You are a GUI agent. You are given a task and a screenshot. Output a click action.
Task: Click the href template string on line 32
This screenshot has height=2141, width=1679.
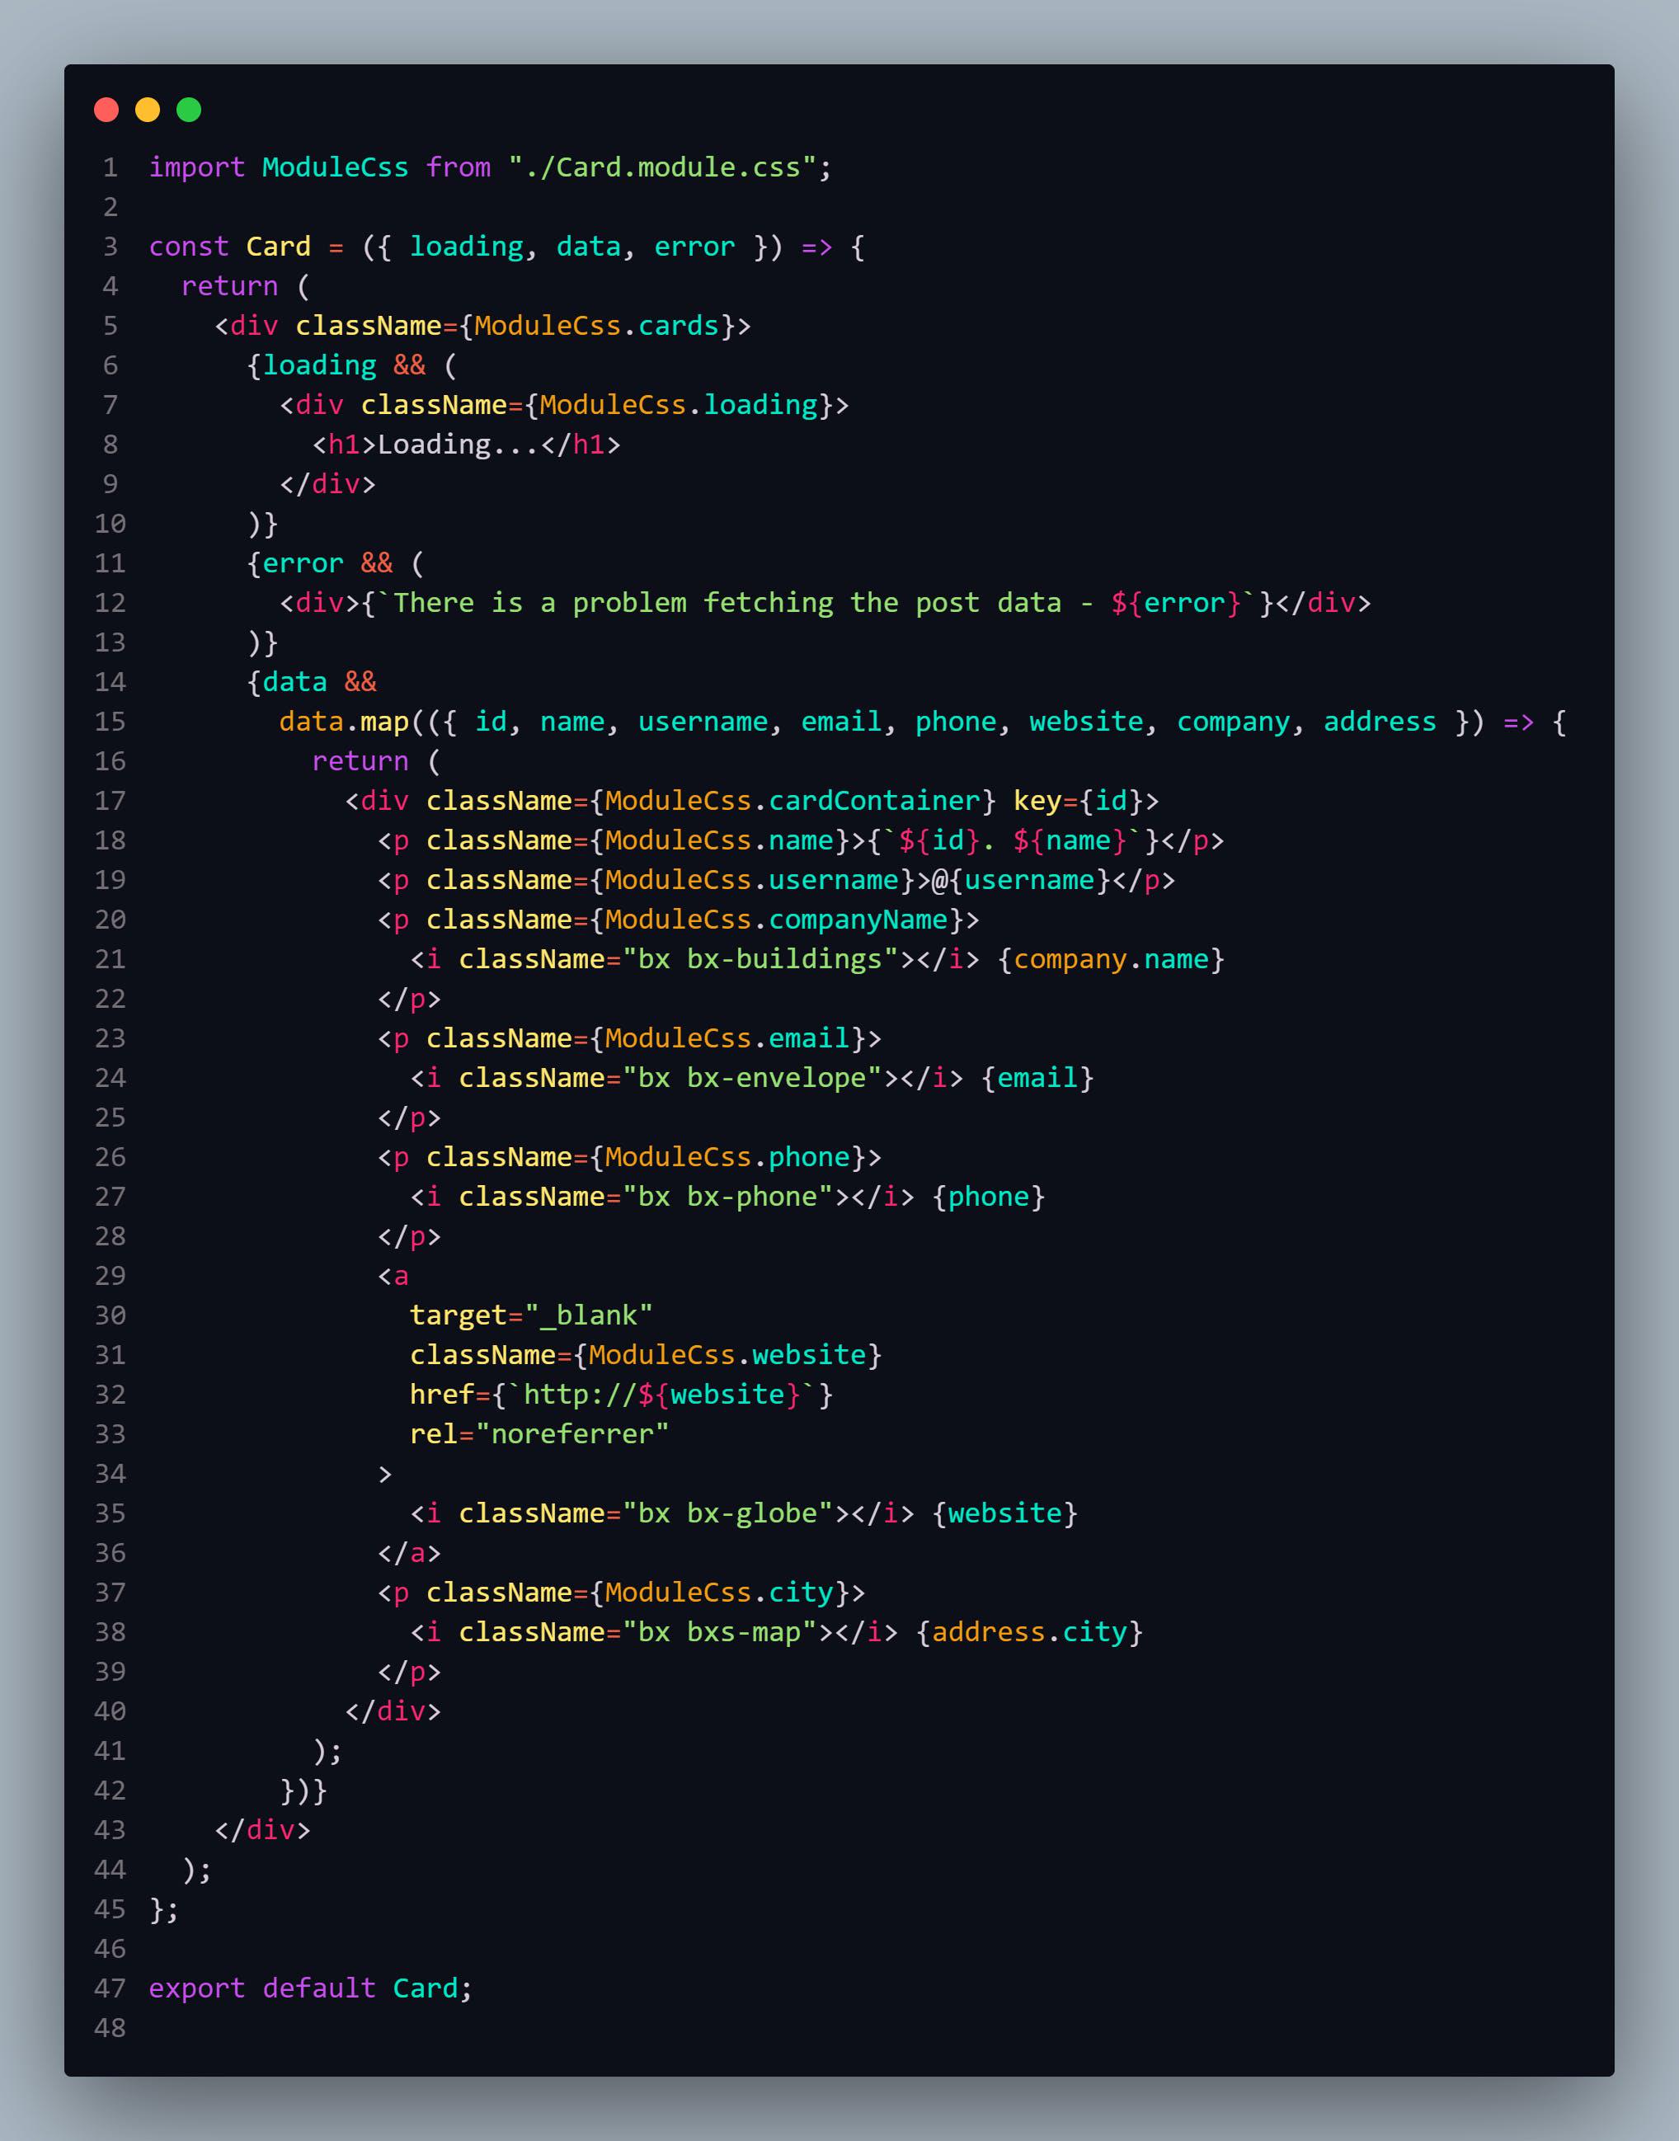click(x=662, y=1395)
